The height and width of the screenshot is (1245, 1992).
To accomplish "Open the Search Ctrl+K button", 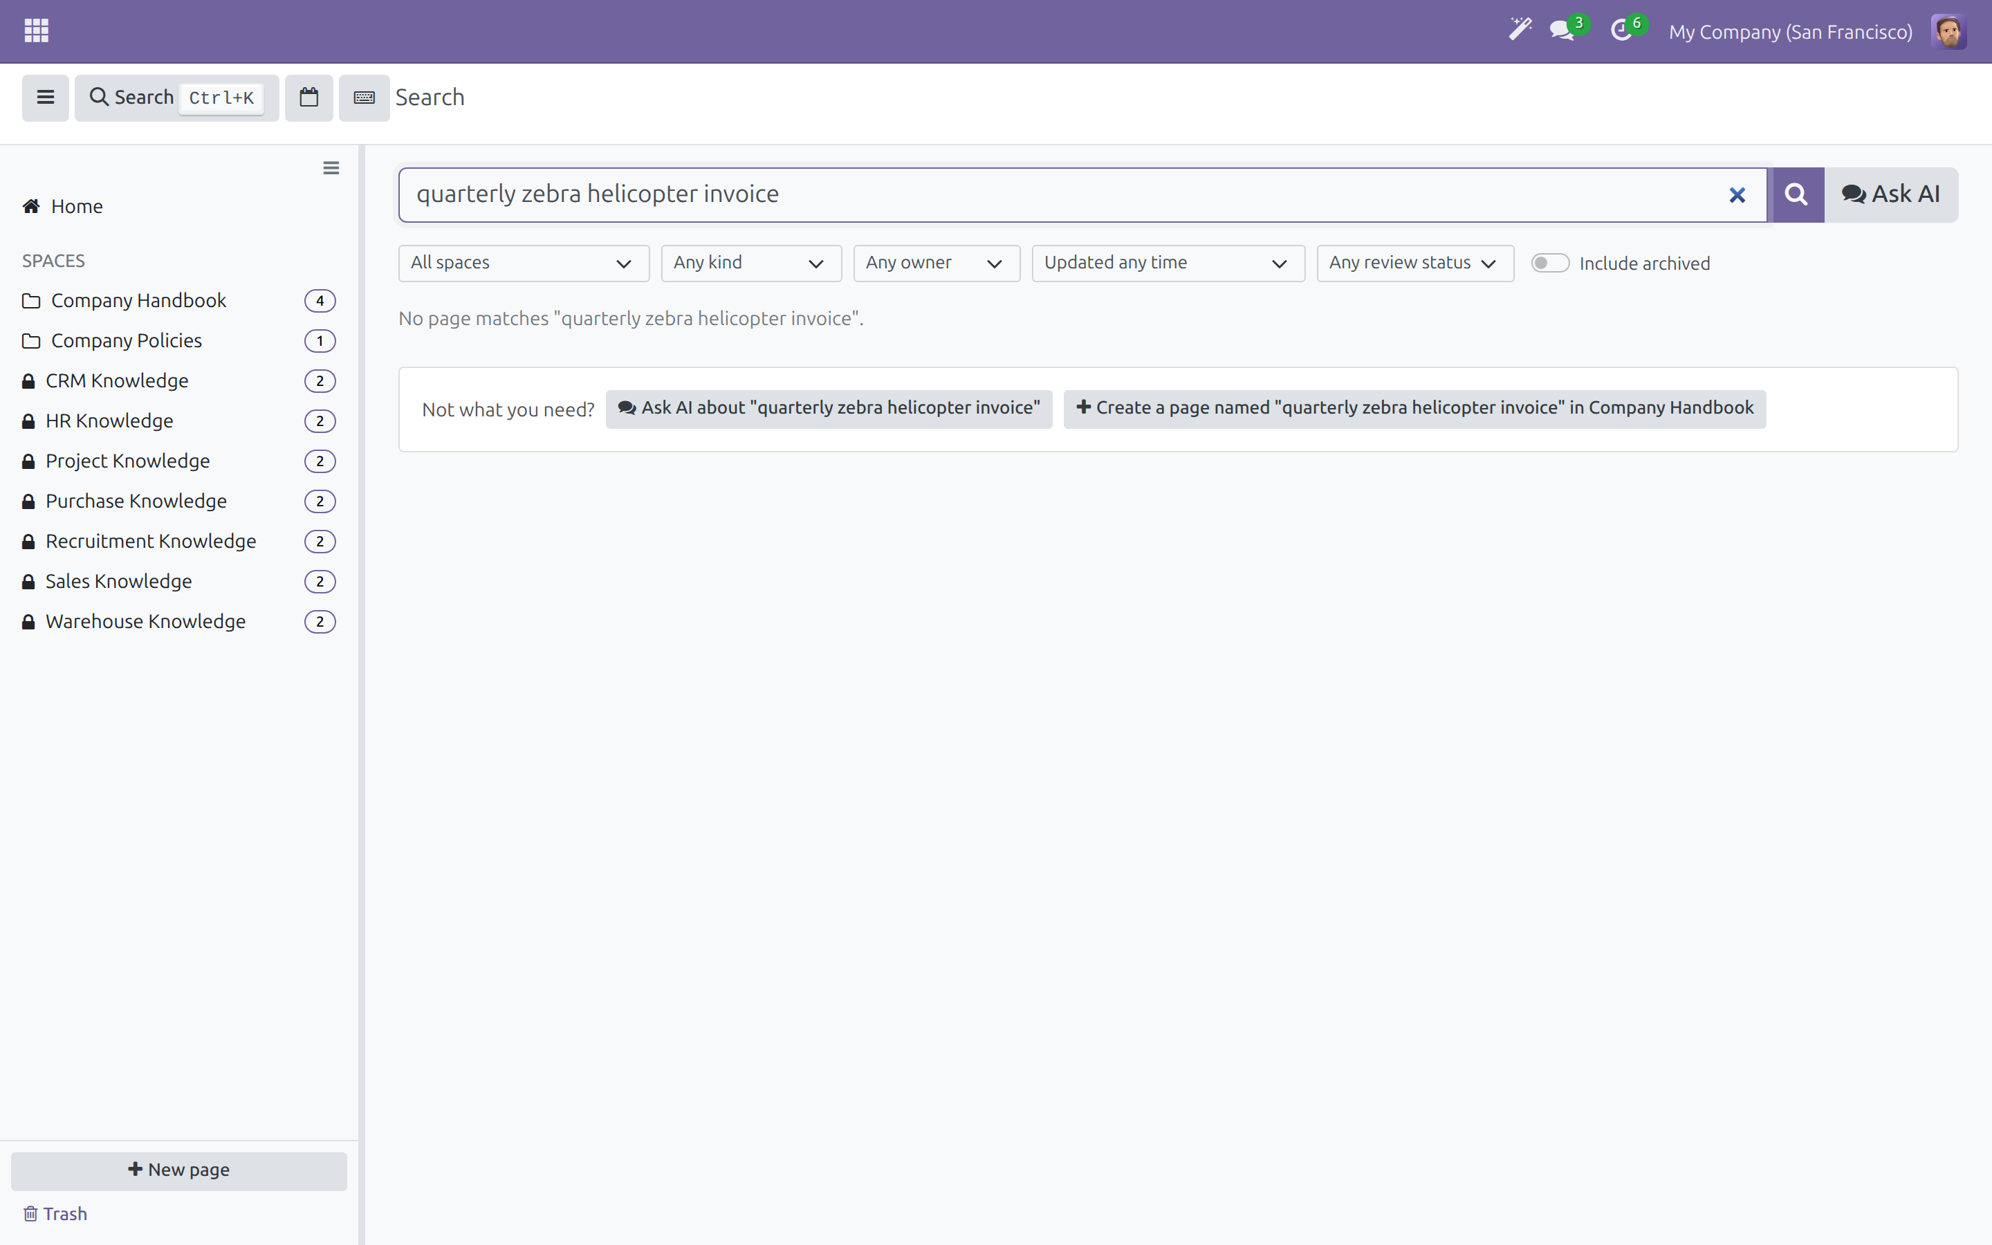I will coord(177,98).
